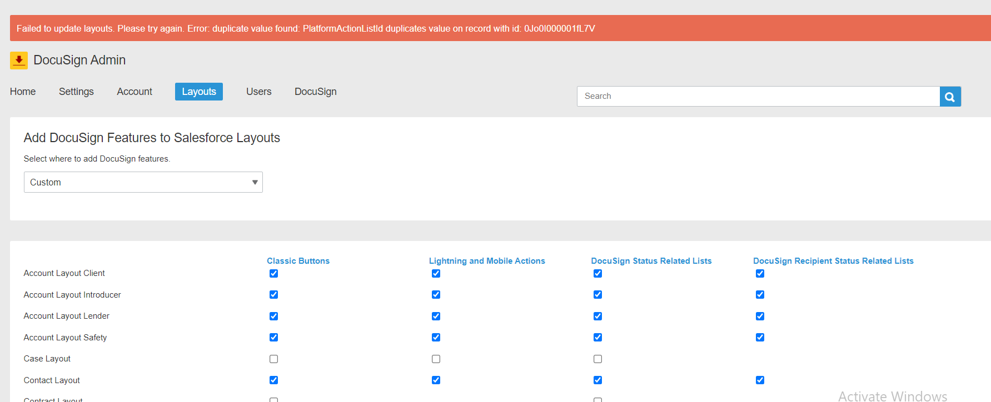This screenshot has width=991, height=402.
Task: Navigate to the DocuSign tab
Action: 315,92
